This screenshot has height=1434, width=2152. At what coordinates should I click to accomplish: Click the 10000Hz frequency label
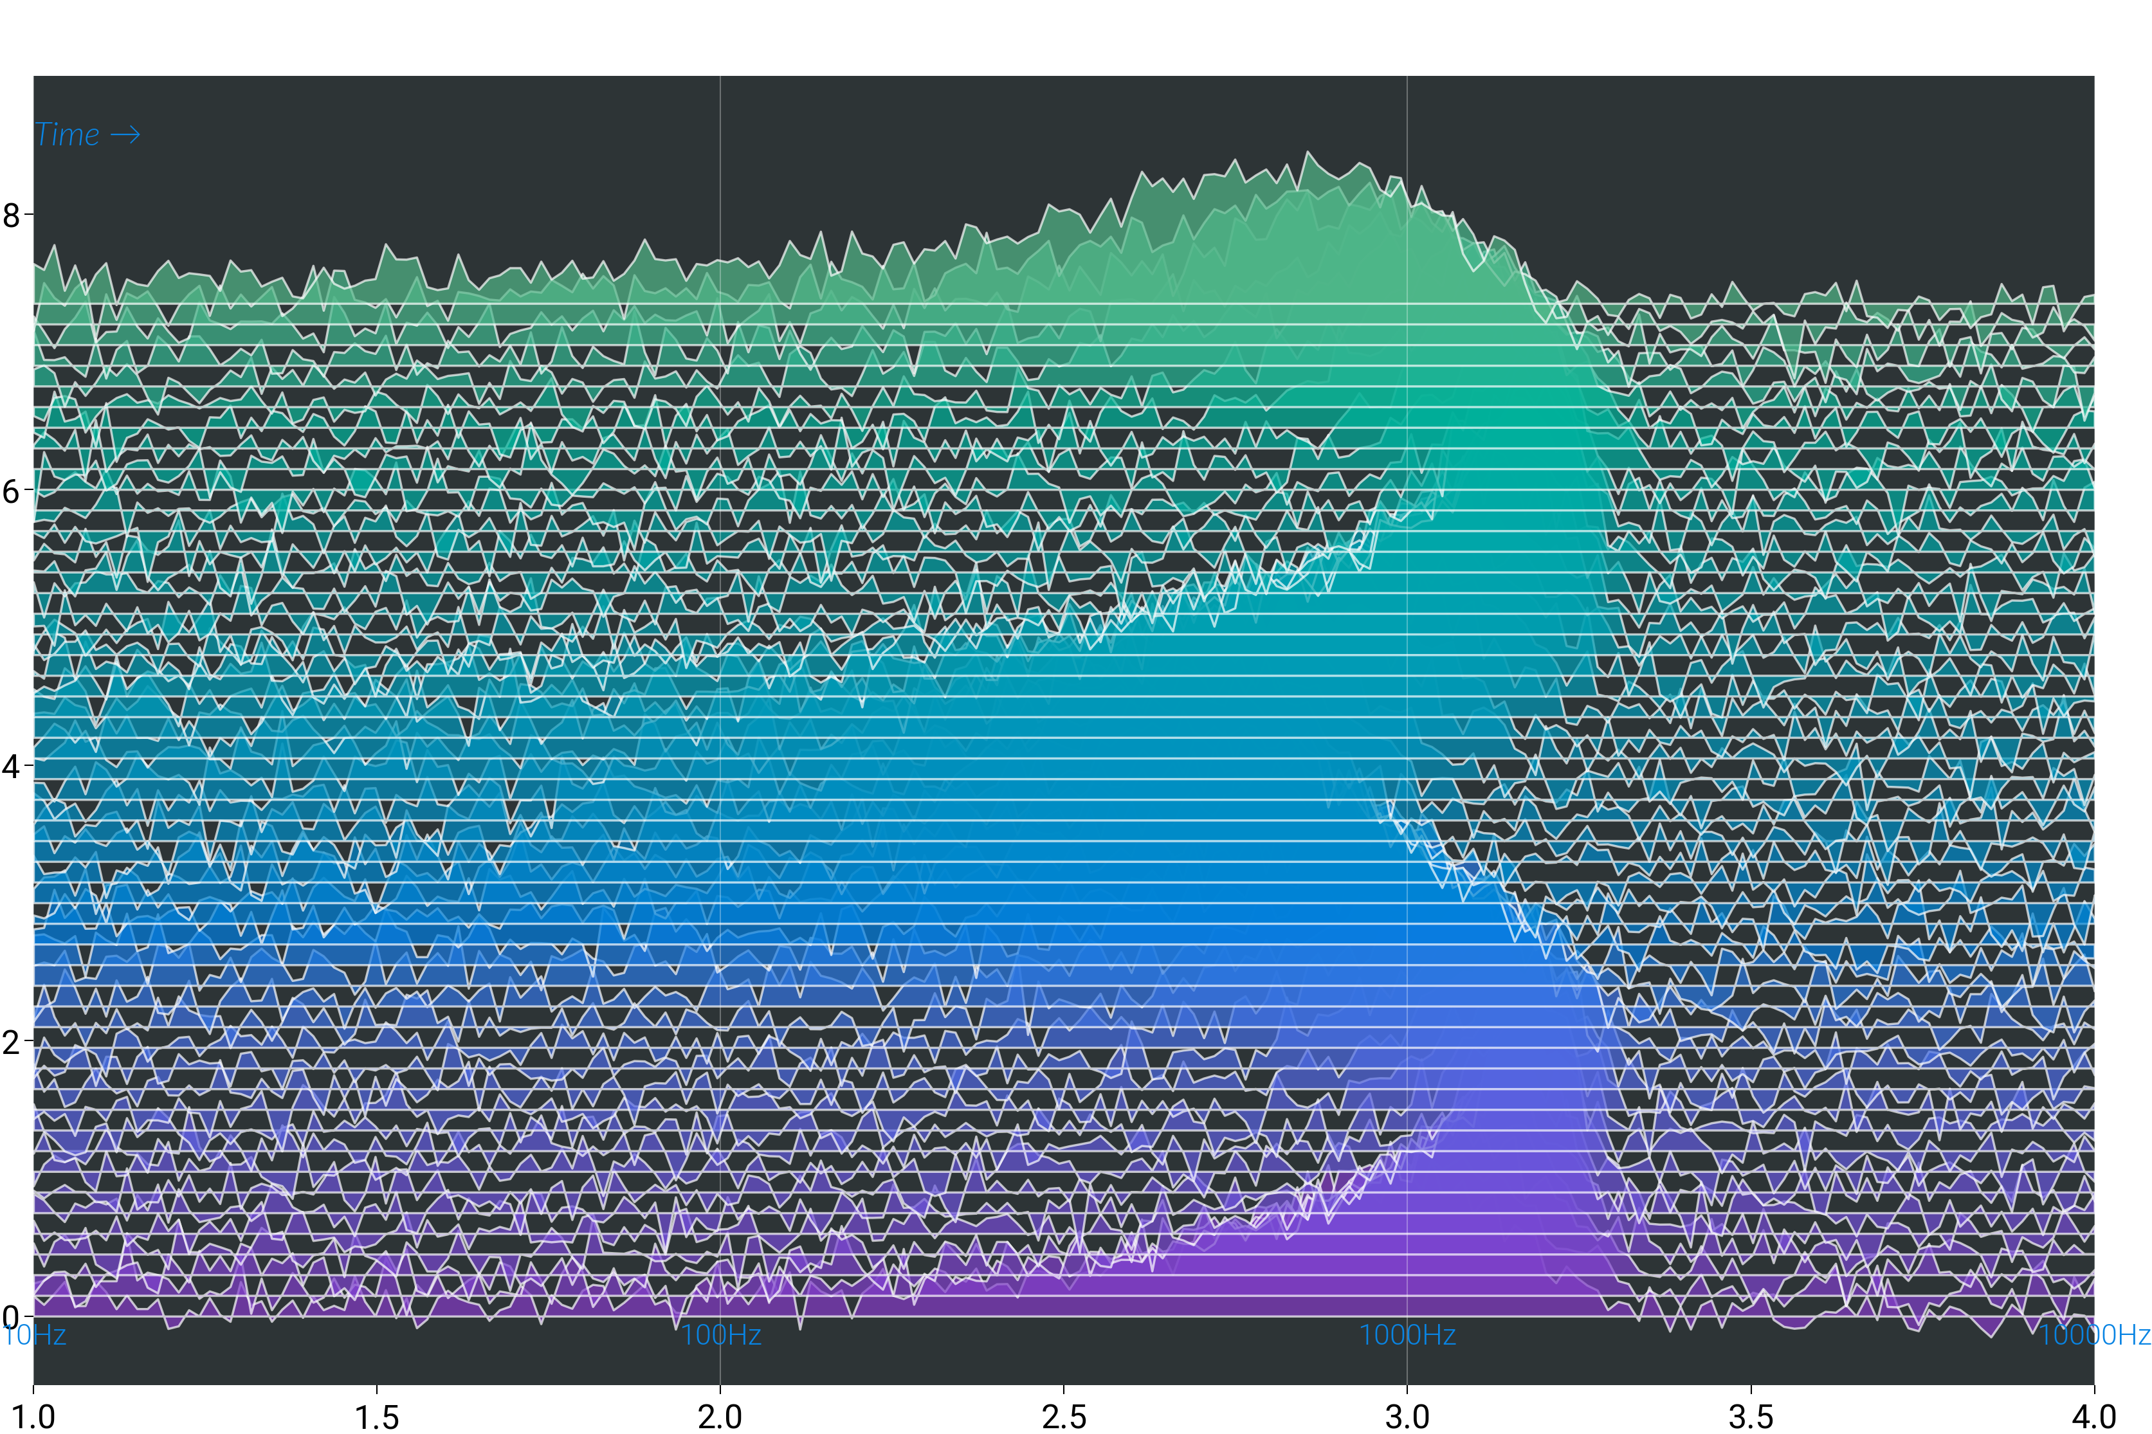pos(2094,1335)
